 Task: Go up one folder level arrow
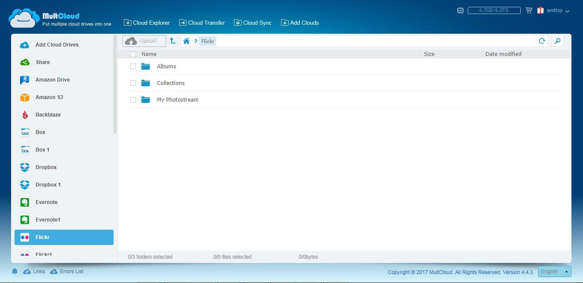point(173,41)
